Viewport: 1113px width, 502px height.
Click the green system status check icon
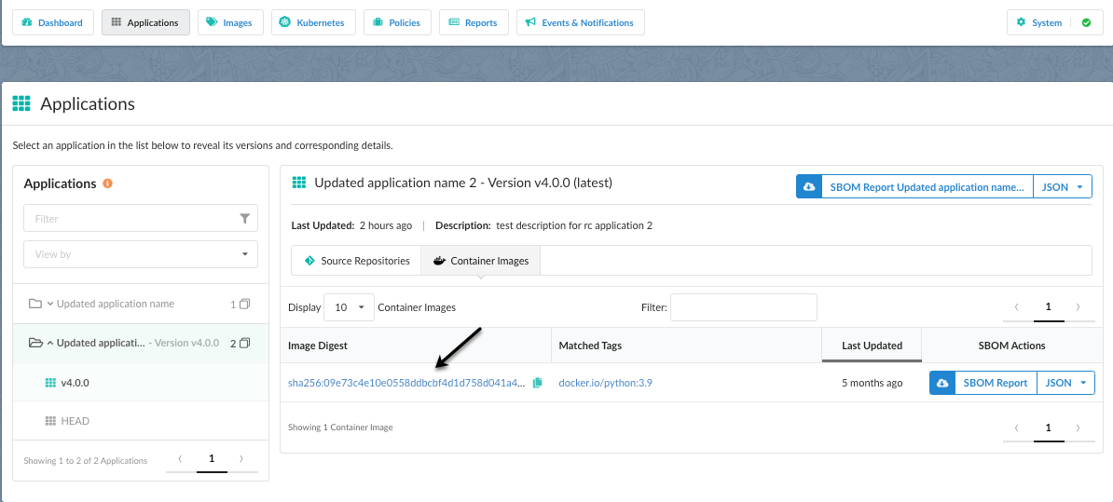[x=1086, y=22]
